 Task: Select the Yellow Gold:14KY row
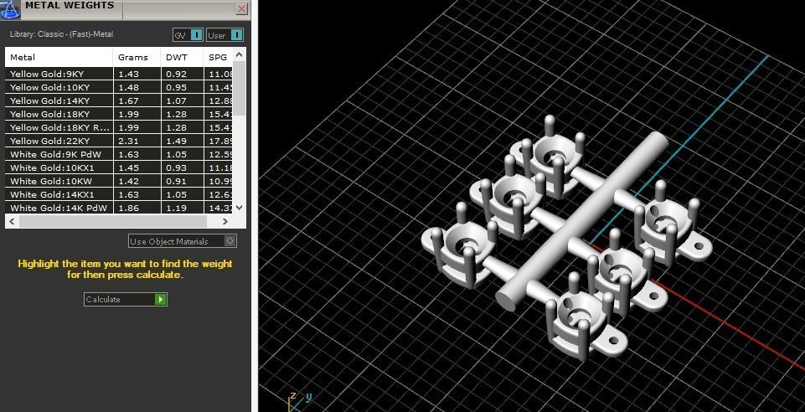pyautogui.click(x=119, y=100)
